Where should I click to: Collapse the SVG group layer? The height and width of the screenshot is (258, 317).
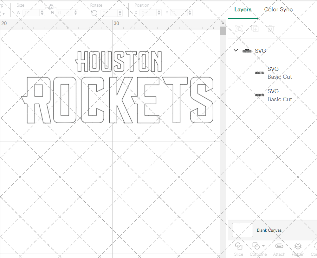pyautogui.click(x=236, y=50)
